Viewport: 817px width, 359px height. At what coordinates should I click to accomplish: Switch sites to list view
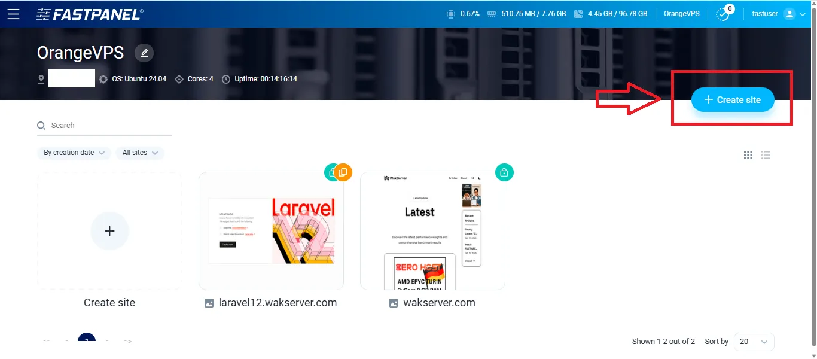(766, 155)
